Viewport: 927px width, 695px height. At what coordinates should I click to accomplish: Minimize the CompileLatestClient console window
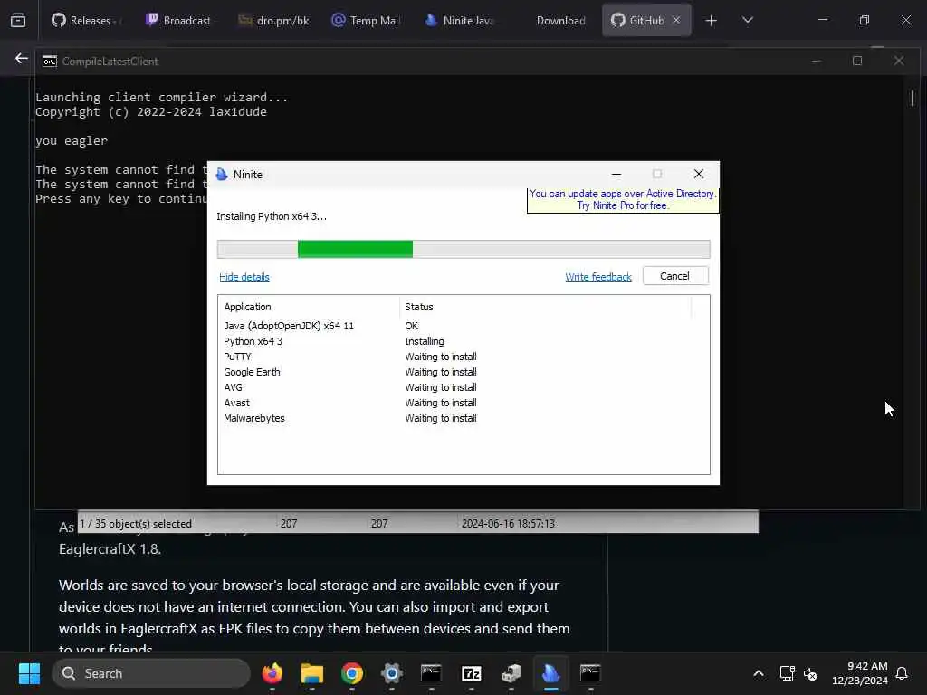point(817,61)
